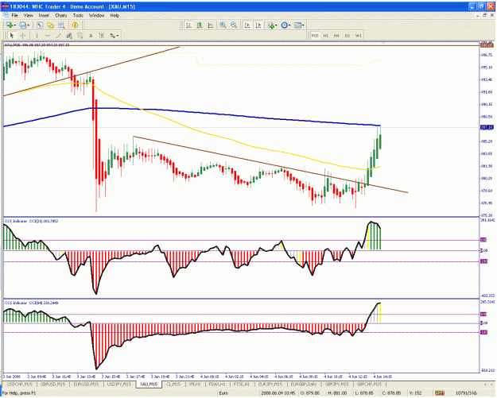The height and width of the screenshot is (398, 497).
Task: Open the Window menu
Action: (96, 15)
